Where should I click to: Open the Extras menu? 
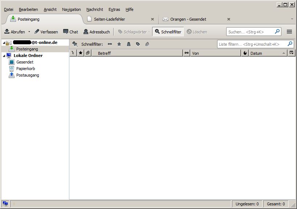114,9
